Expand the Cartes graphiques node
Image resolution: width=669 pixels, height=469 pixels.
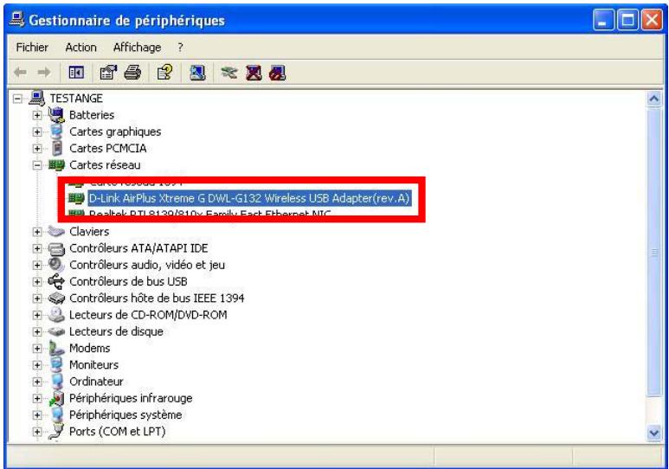pos(37,132)
